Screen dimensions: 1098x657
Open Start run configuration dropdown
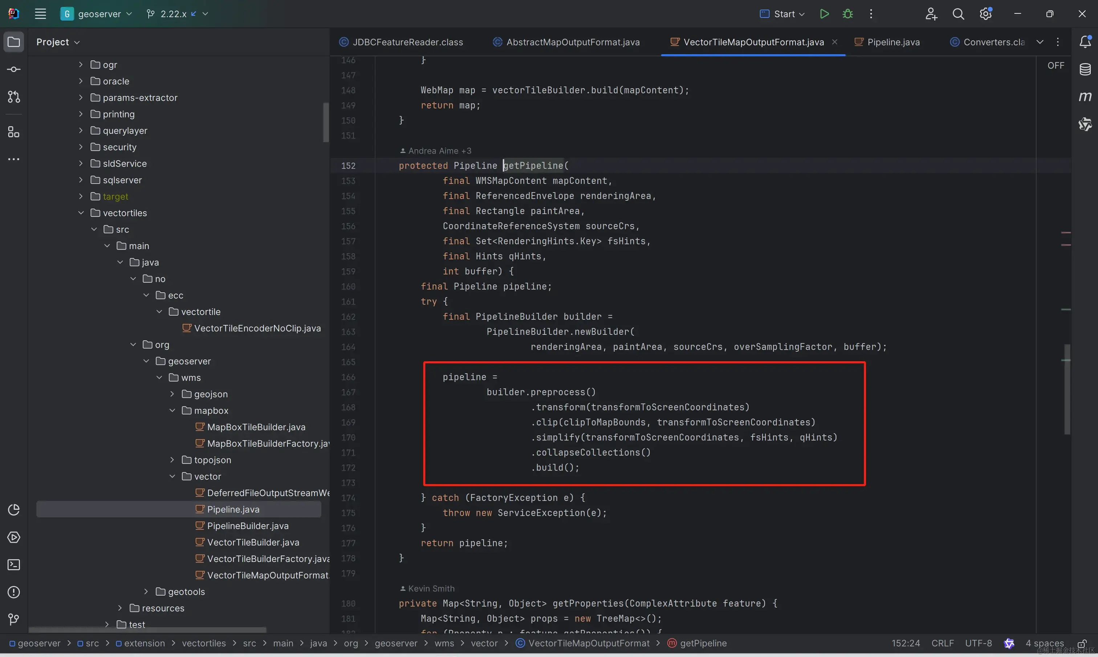click(x=782, y=14)
